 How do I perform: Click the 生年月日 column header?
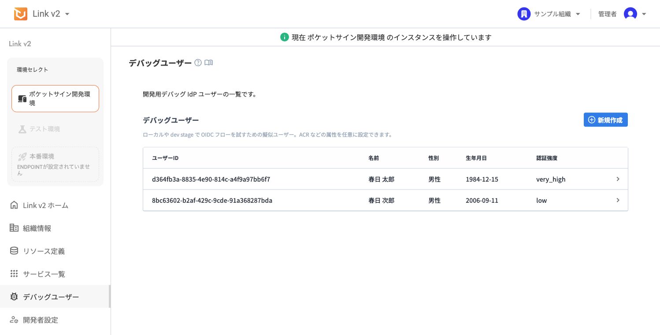[x=476, y=158]
